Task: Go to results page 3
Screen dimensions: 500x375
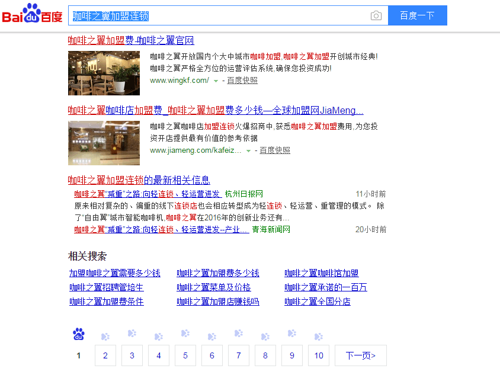Action: 132,355
